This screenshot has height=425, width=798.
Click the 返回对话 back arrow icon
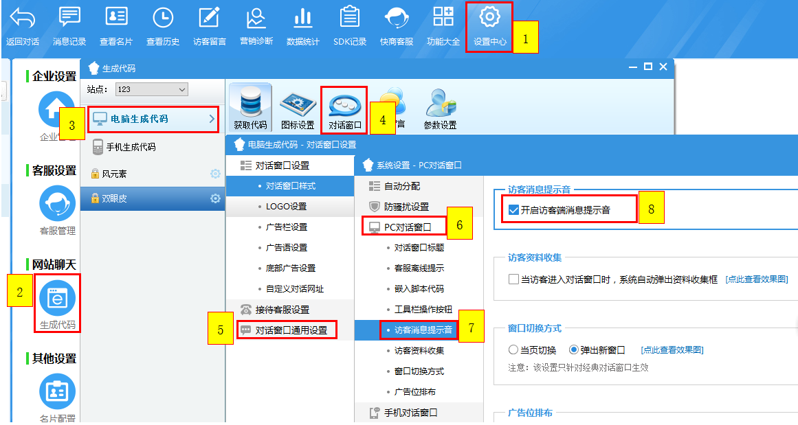[22, 17]
